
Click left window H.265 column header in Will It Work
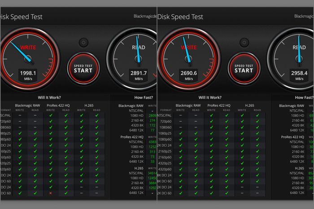tap(89, 105)
